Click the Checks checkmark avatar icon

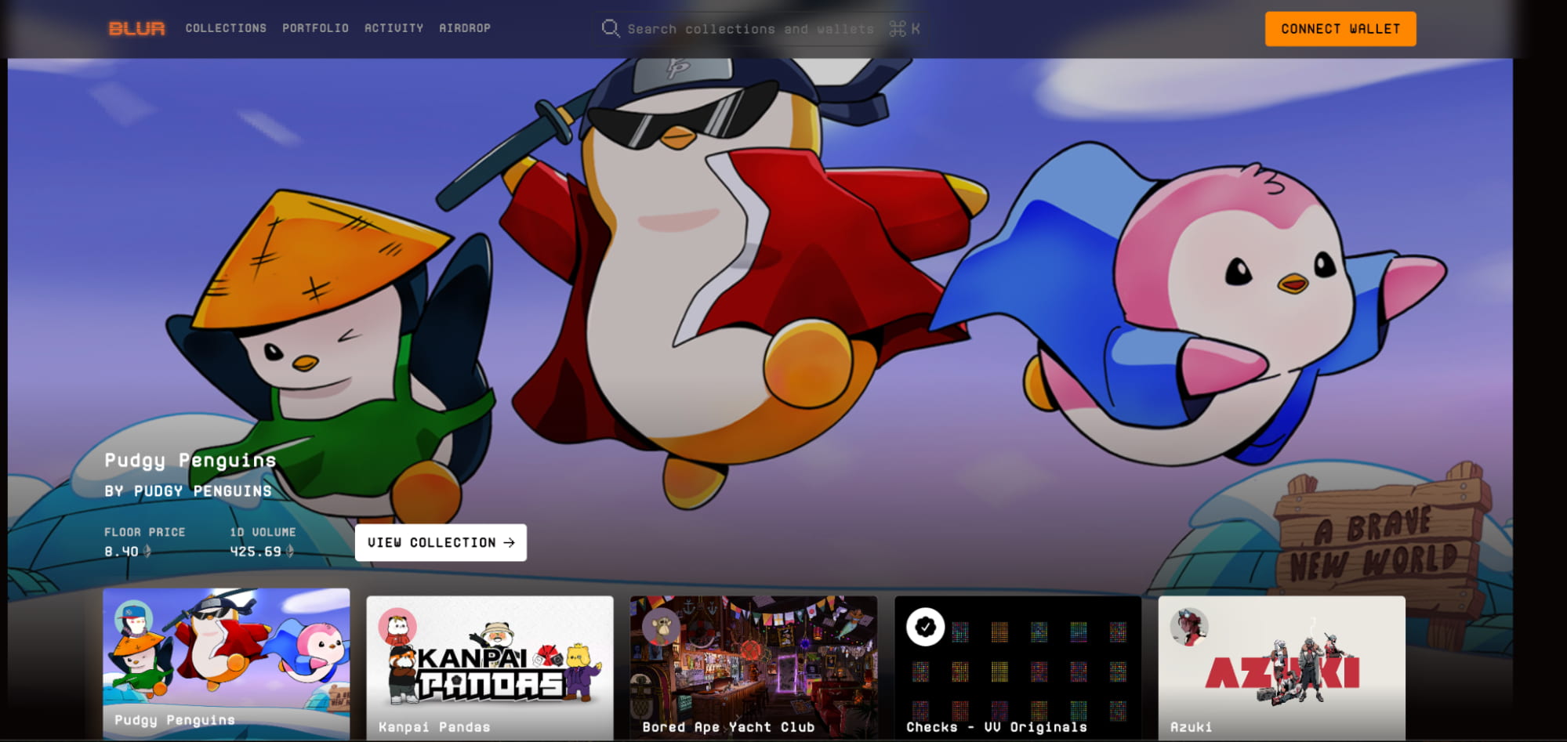click(925, 627)
